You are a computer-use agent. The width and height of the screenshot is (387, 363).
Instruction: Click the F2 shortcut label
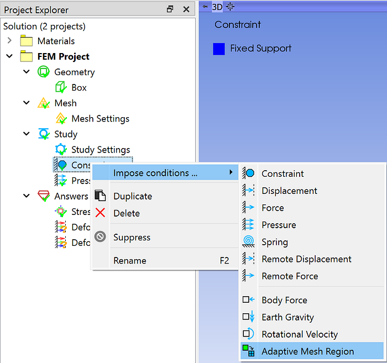(224, 260)
